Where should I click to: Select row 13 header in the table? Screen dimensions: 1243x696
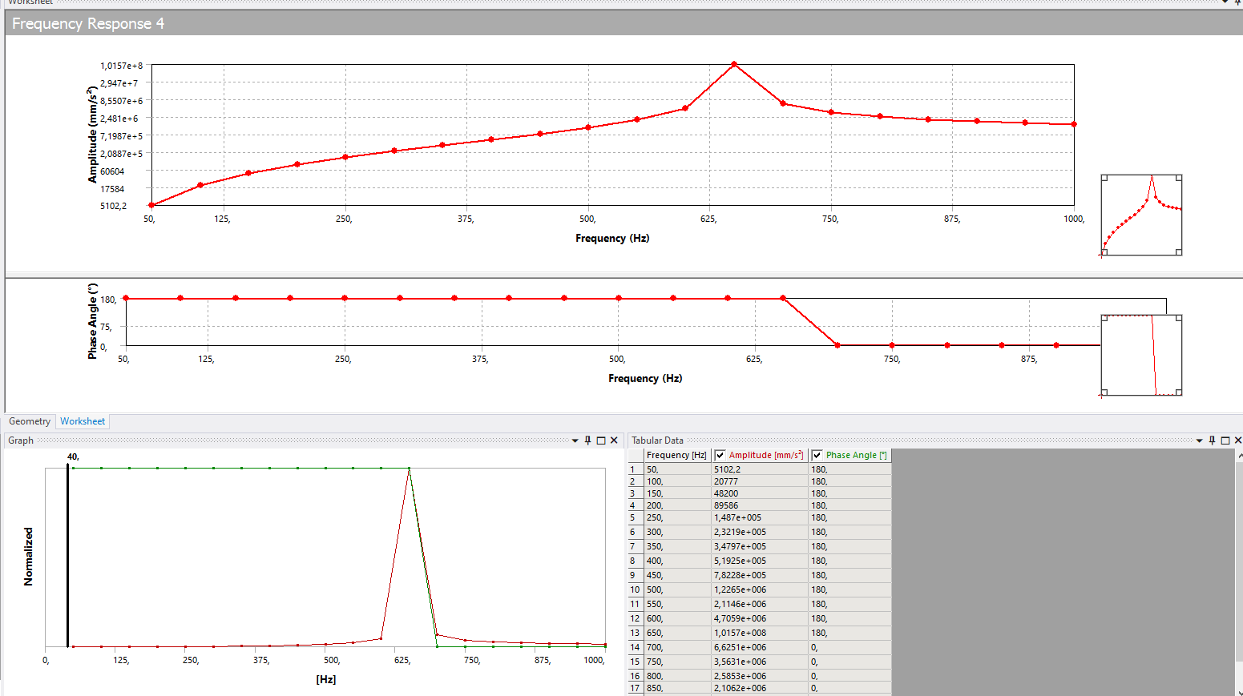point(635,633)
